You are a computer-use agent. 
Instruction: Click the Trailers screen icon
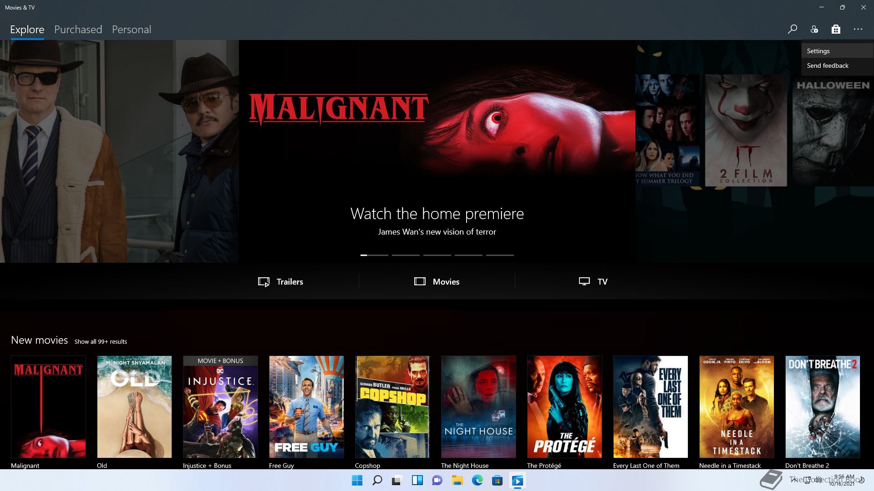tap(264, 282)
